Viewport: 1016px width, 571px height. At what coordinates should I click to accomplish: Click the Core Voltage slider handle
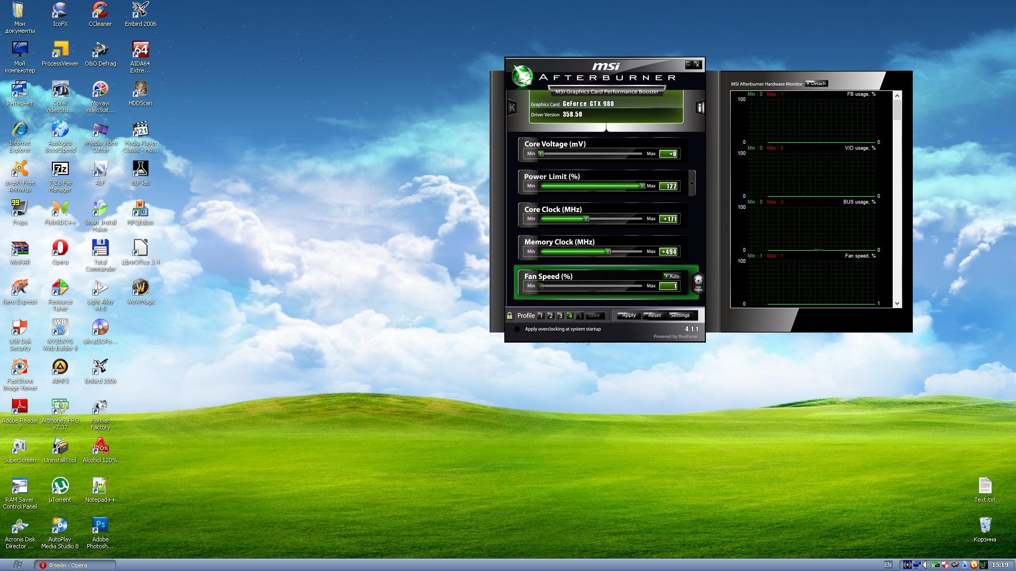coord(541,154)
